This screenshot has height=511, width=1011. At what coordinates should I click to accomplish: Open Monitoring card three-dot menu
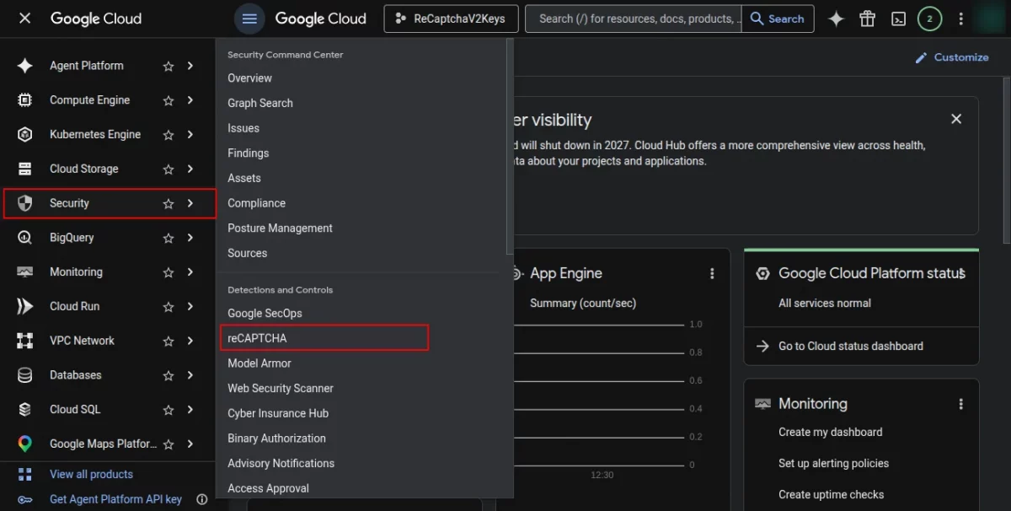pos(960,404)
